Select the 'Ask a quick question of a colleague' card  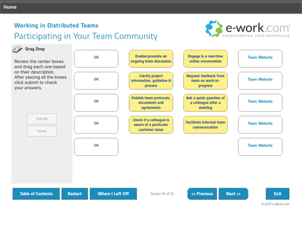[205, 103]
